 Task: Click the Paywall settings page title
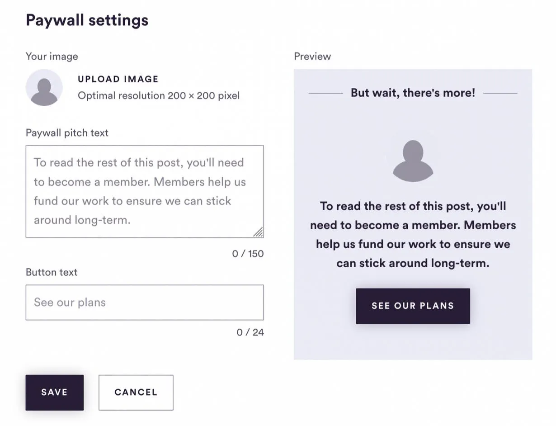[x=87, y=20]
